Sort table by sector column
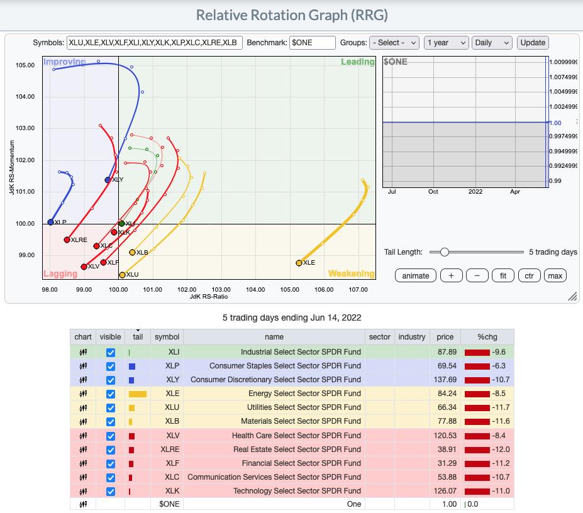 [x=380, y=337]
